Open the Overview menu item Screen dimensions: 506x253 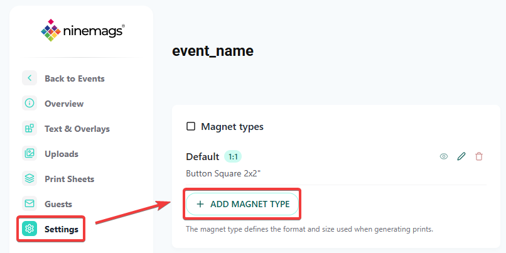coord(64,104)
